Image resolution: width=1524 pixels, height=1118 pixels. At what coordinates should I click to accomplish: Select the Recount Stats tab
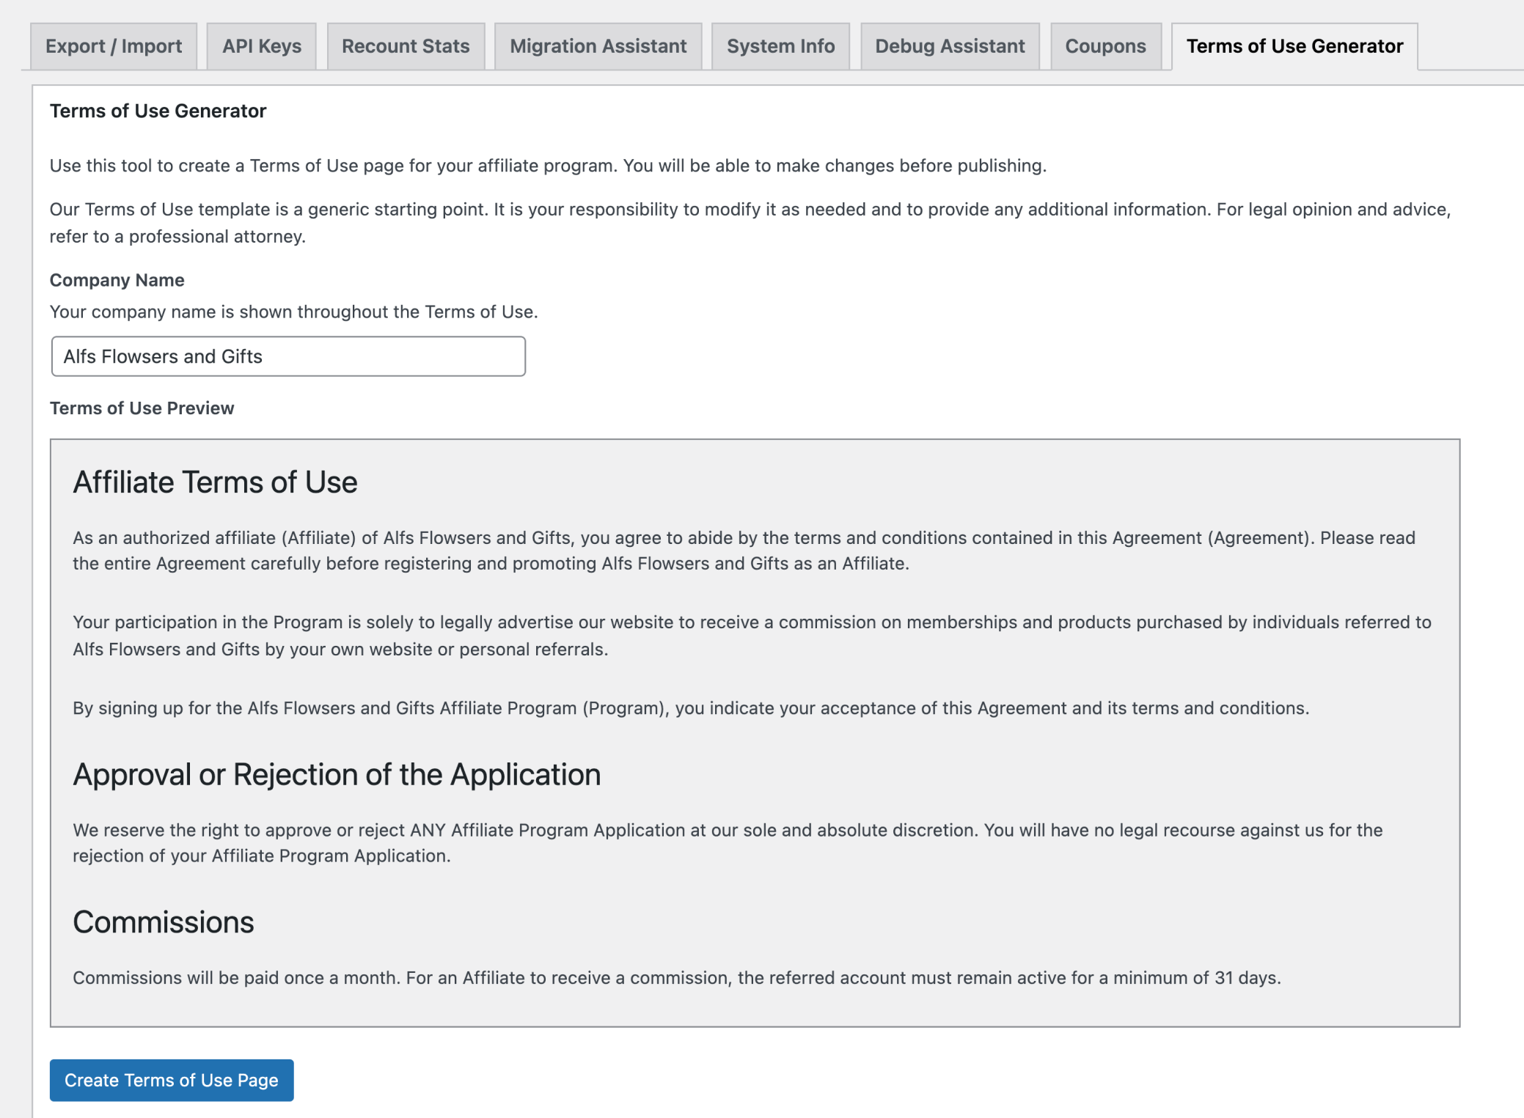(x=406, y=46)
